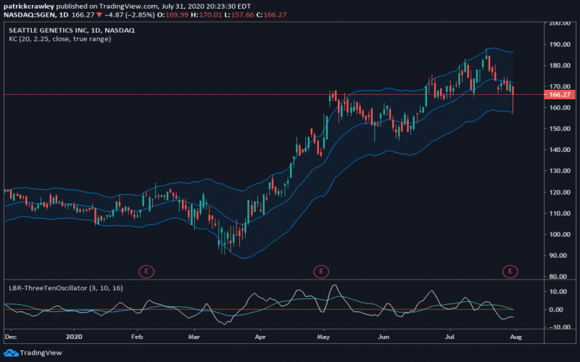Click the earnings E marker near February
Image resolution: width=580 pixels, height=362 pixels.
pos(146,271)
